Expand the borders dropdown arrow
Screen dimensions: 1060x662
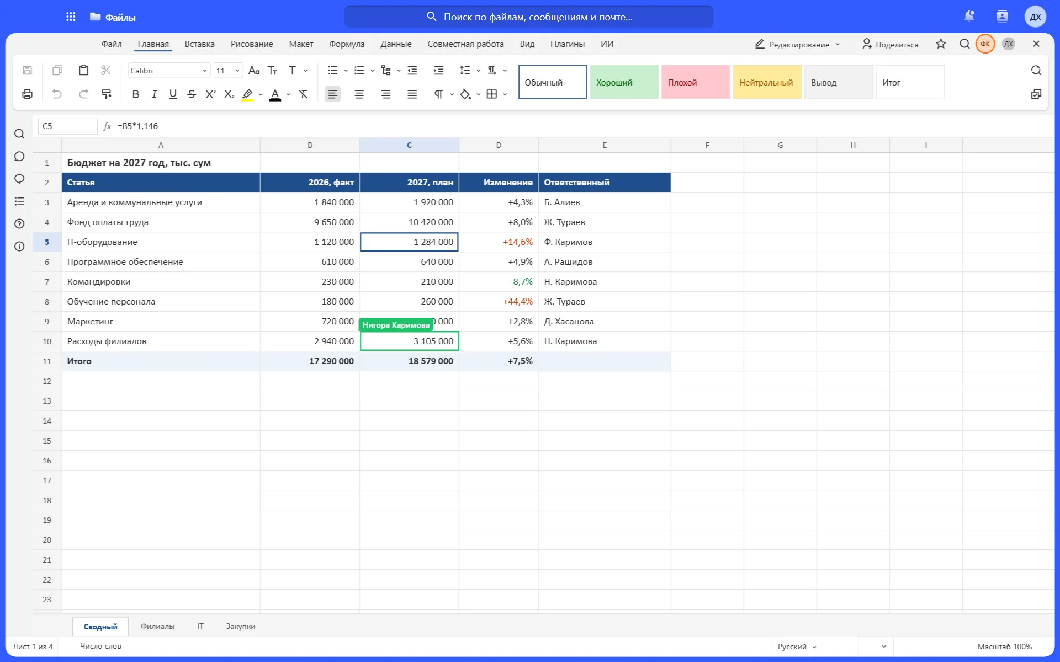click(x=505, y=94)
